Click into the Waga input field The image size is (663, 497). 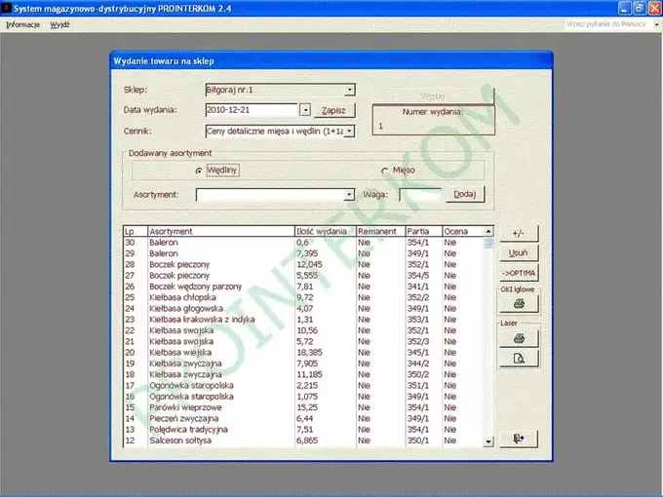pos(420,194)
